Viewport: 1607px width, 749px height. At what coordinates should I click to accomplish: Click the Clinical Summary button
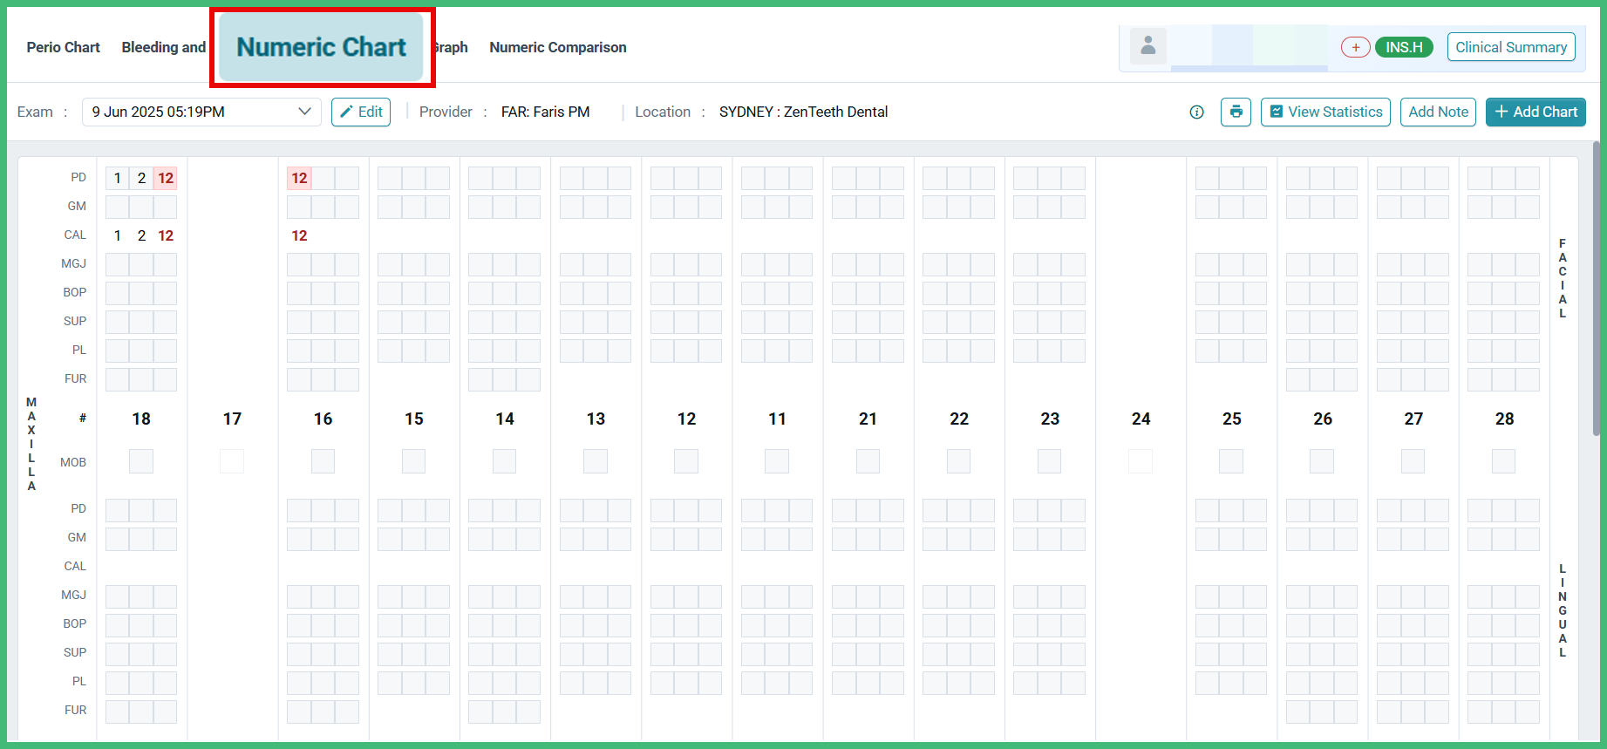point(1511,47)
